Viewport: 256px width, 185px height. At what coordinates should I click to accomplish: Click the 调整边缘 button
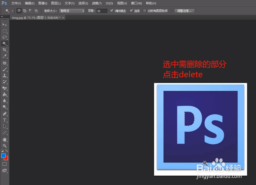[184, 11]
